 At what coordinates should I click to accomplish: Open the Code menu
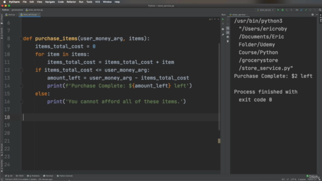[x=60, y=2]
